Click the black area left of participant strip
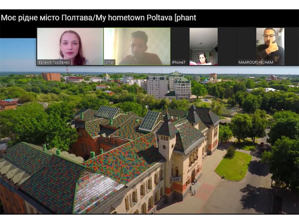Image resolution: width=299 pixels, height=224 pixels. pos(18,32)
